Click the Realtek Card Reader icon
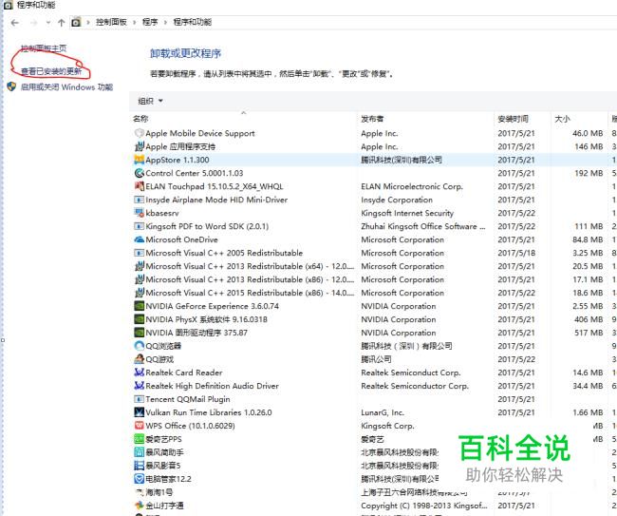Viewport: 617px width, 516px height. pyautogui.click(x=139, y=373)
